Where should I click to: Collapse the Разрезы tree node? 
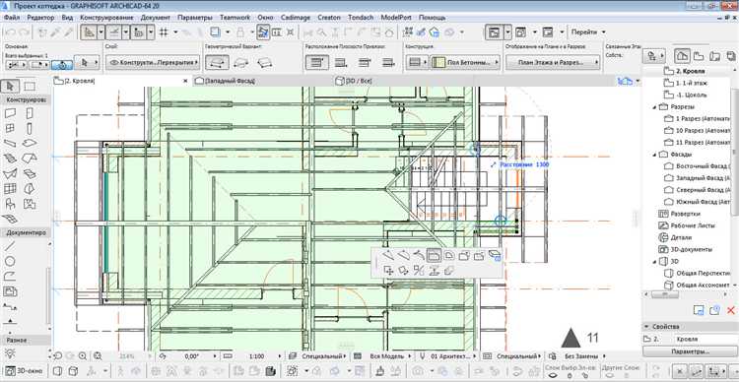pyautogui.click(x=654, y=107)
